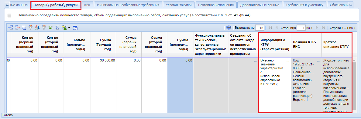
Task: Click the green Excel export icon
Action: (51, 28)
